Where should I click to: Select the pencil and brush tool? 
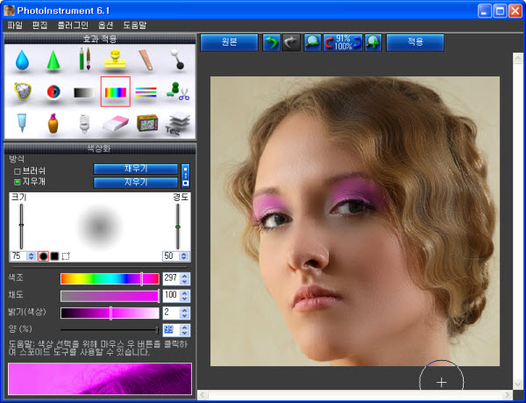(84, 59)
